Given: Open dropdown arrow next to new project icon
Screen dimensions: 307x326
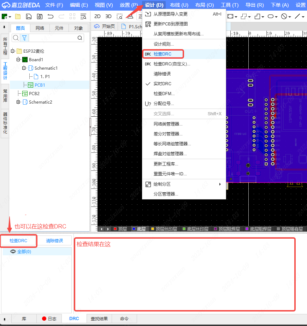Looking at the screenshot, I should pos(10,17).
